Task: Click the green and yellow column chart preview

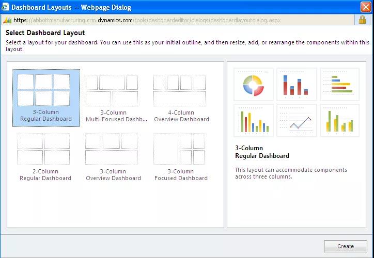Action: pos(339,120)
